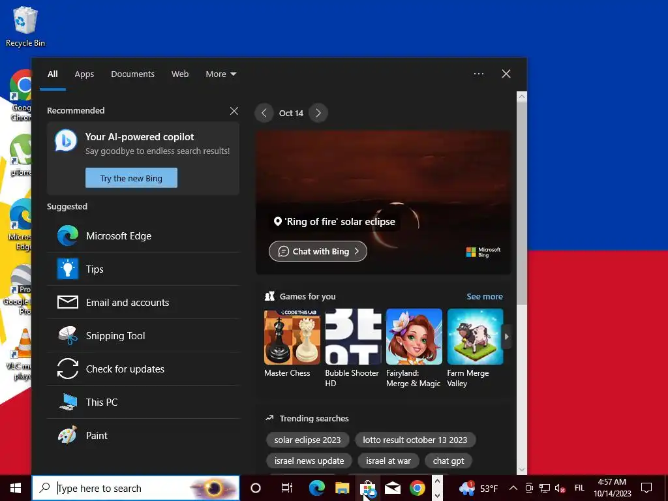Image resolution: width=668 pixels, height=501 pixels.
Task: Open Recycle Bin on desktop
Action: coord(25,26)
